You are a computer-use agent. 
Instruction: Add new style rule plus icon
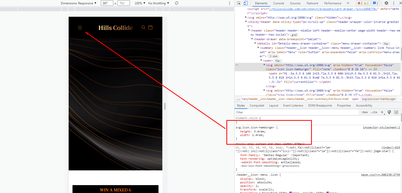point(382,112)
